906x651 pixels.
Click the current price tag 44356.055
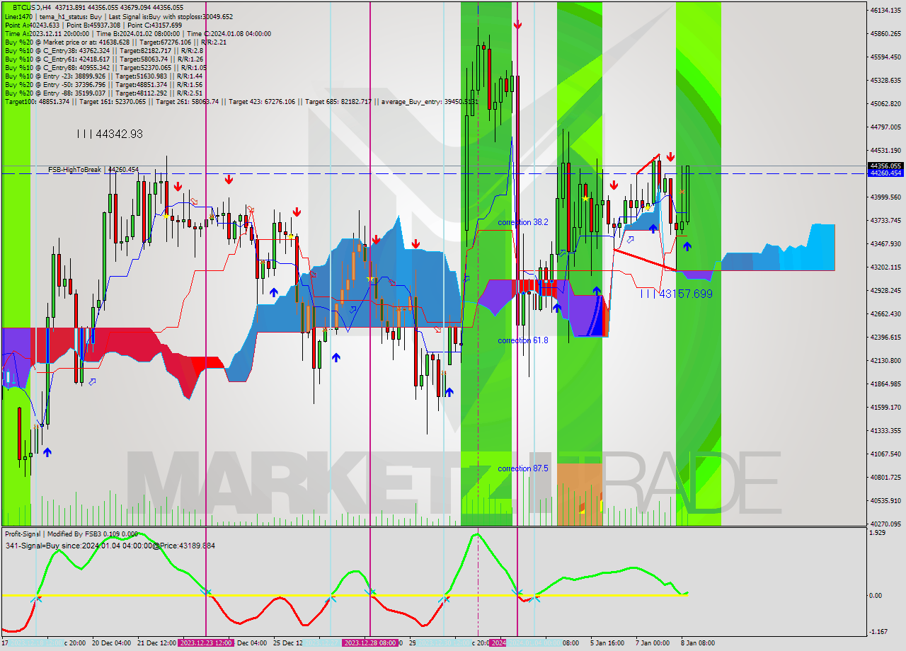click(x=885, y=166)
